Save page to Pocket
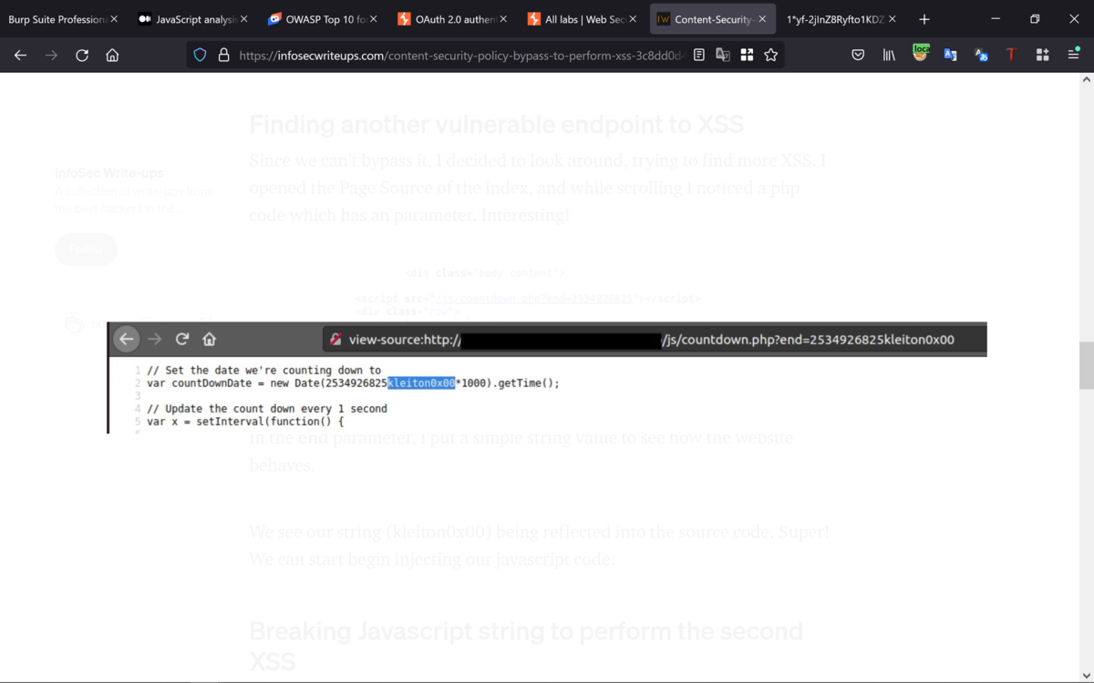Viewport: 1094px width, 683px height. pos(858,55)
